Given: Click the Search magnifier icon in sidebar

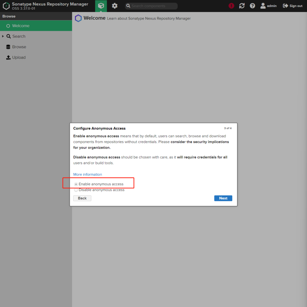Looking at the screenshot, I should pyautogui.click(x=8, y=36).
